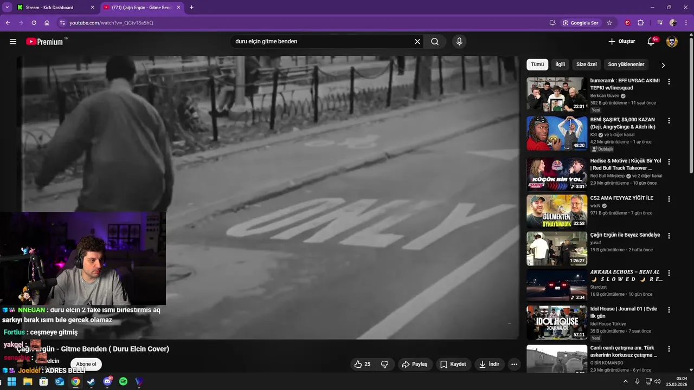The image size is (694, 390).
Task: Clear the search box with X icon
Action: [x=417, y=42]
